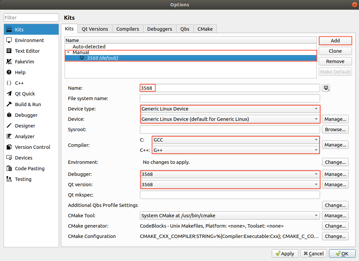Open the FakeVim settings category
Viewport: 359px width, 261px height.
(24, 62)
